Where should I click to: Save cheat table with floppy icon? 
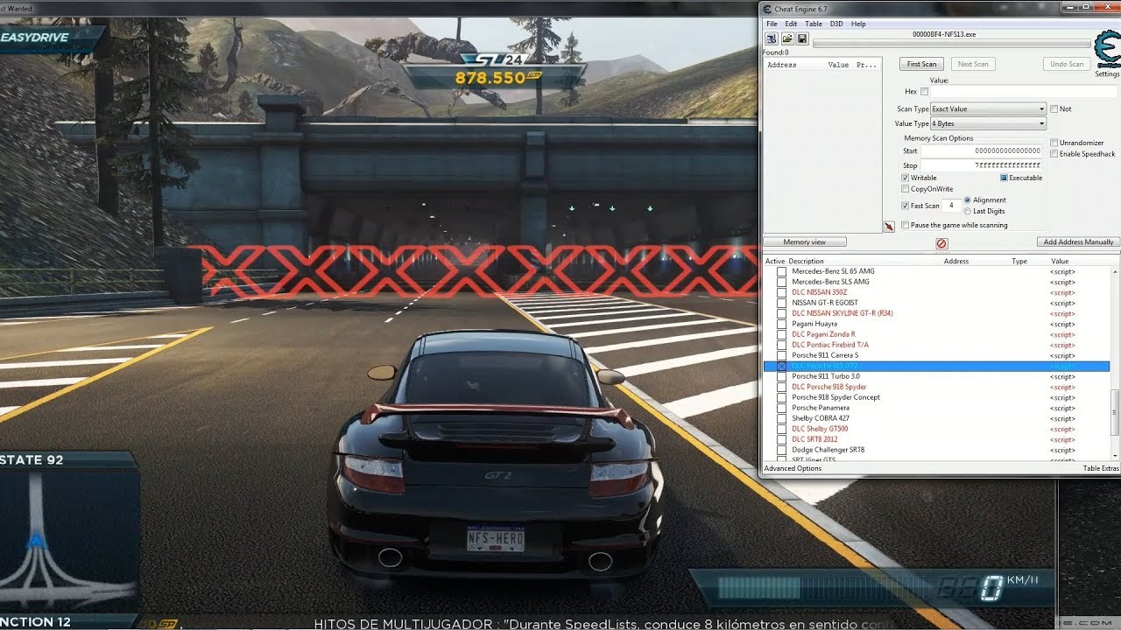pos(801,38)
